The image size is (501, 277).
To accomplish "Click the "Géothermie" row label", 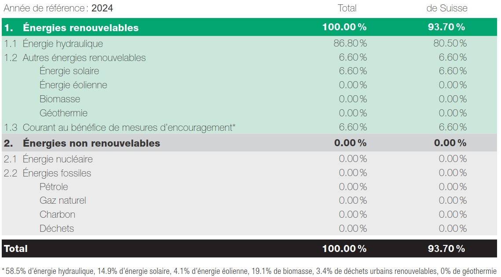I will coord(63,113).
